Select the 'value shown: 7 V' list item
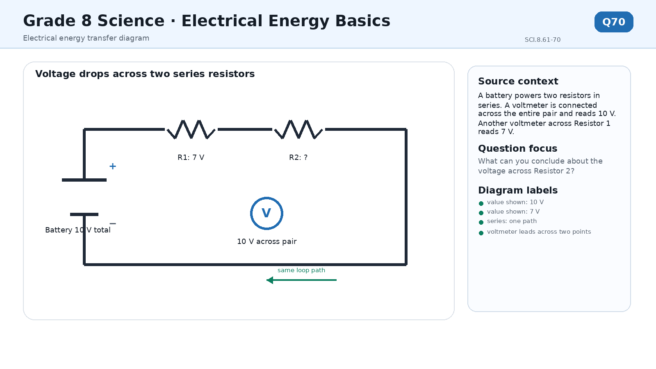 509,212
